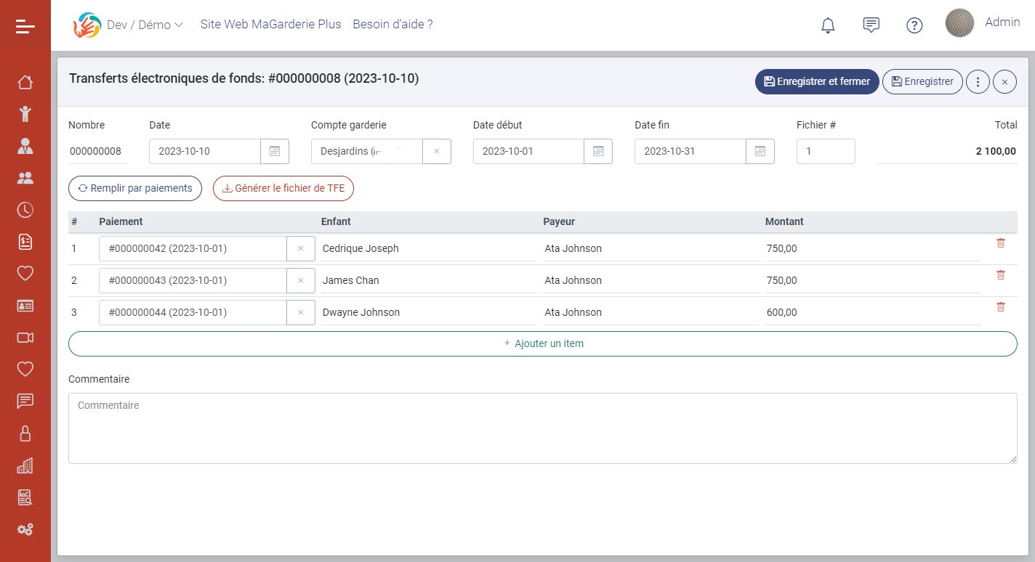Open the Site Web MaGarderie Plus menu
Viewport: 1035px width, 562px height.
coord(270,24)
